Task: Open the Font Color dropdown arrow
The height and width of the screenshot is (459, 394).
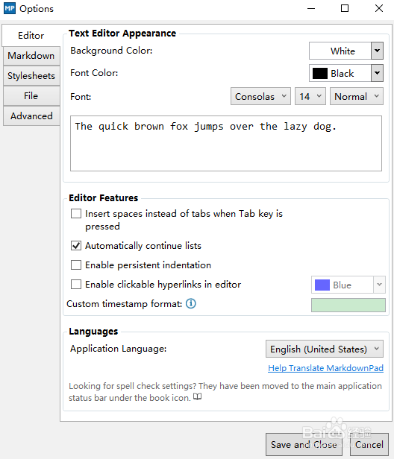Action: [377, 73]
